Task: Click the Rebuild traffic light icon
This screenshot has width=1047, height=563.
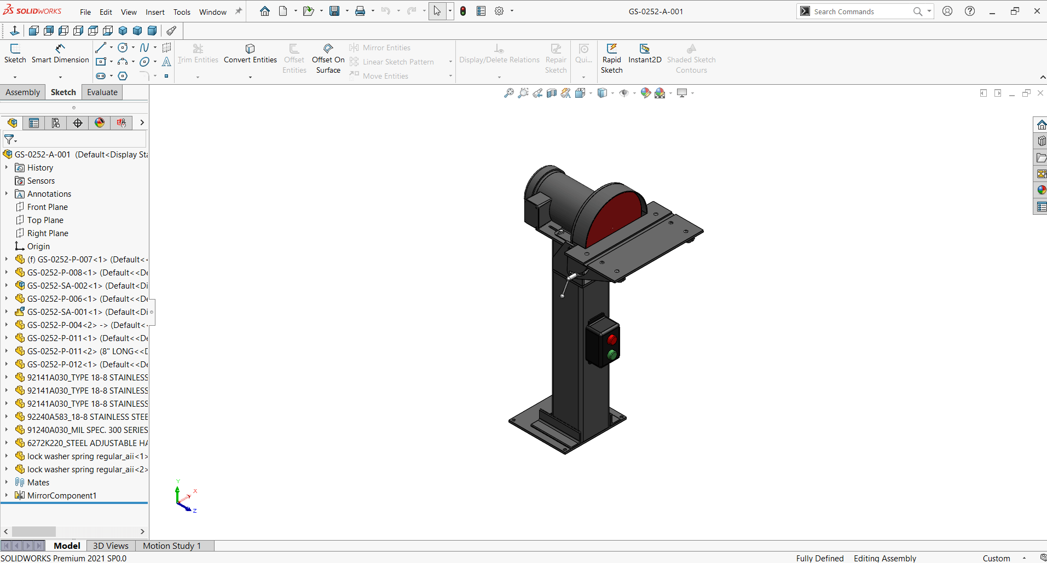Action: pos(463,11)
